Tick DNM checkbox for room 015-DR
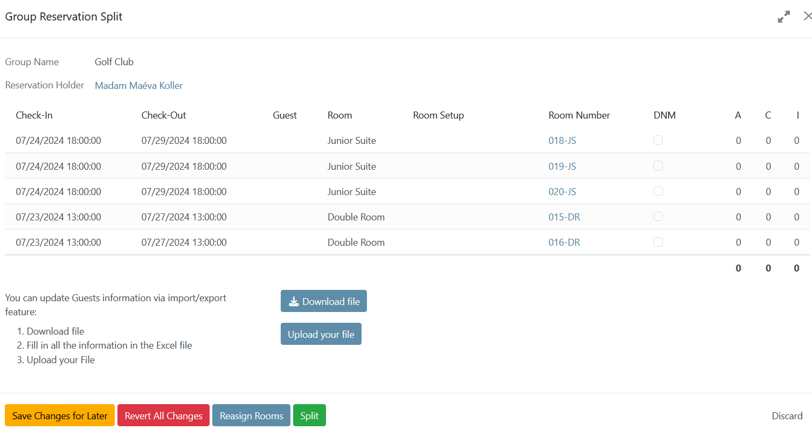Viewport: 812px width, 430px height. (x=658, y=217)
